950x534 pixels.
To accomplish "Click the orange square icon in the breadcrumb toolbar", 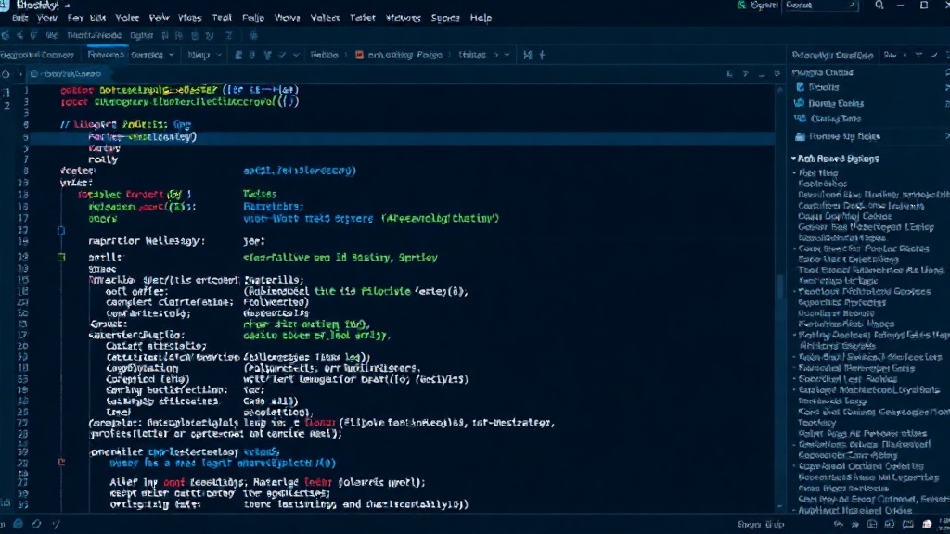I will coord(359,55).
